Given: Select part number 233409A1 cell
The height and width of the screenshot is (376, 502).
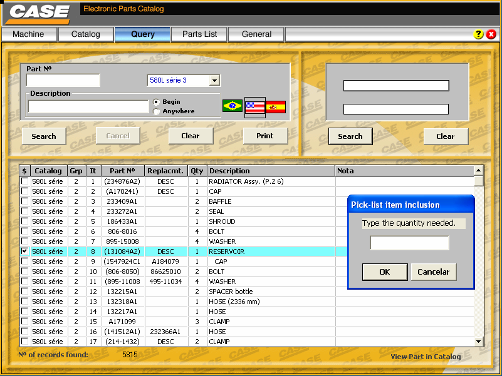Looking at the screenshot, I should coord(123,201).
